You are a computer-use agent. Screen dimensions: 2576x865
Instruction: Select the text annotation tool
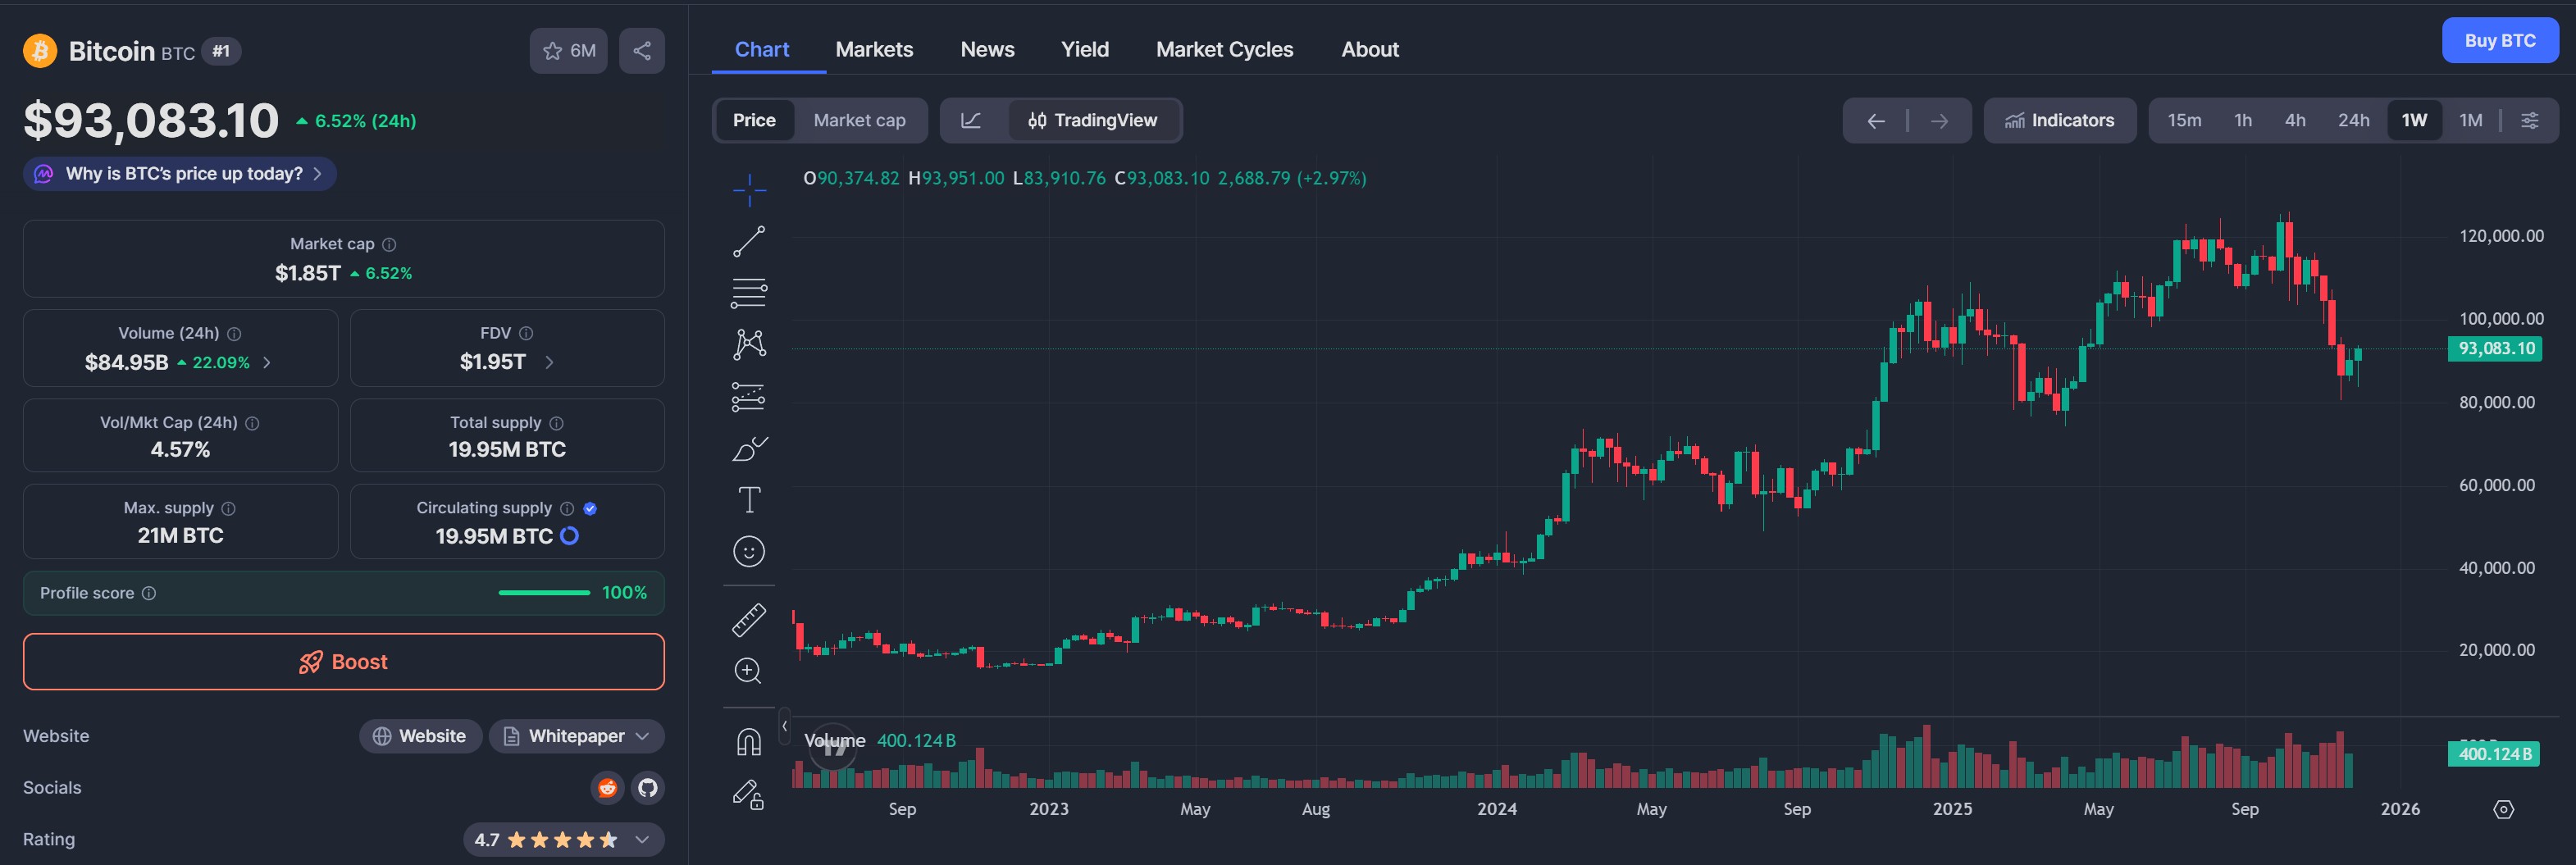749,499
